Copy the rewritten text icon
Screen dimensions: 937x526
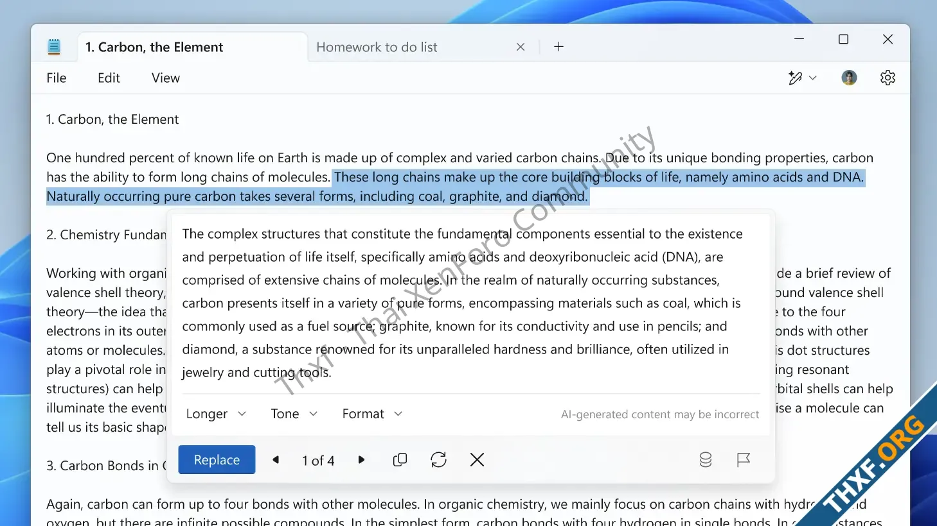click(x=400, y=460)
